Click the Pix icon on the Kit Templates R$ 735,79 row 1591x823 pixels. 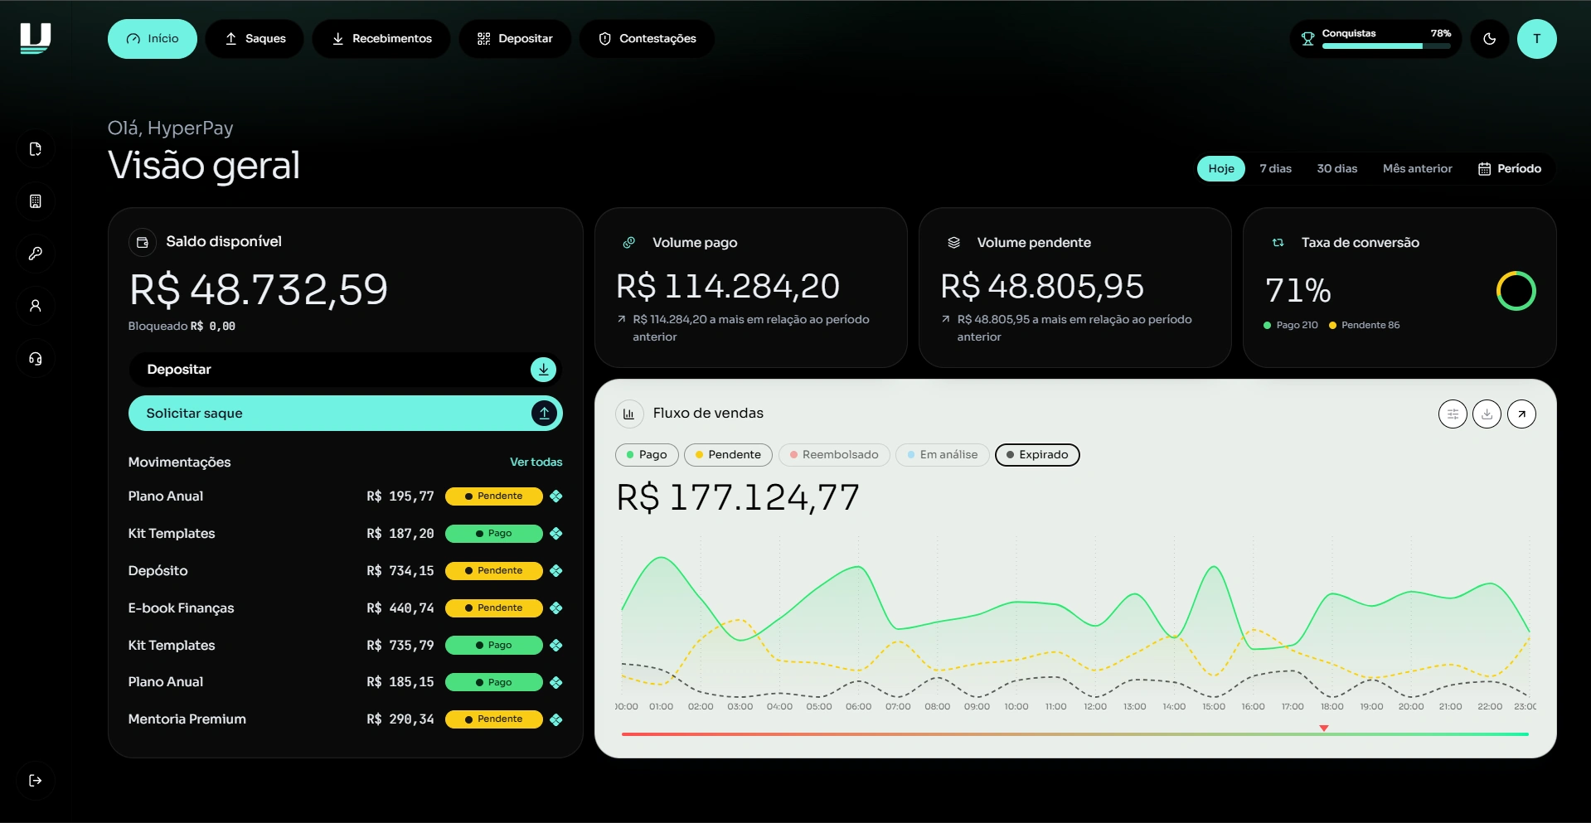coord(556,646)
